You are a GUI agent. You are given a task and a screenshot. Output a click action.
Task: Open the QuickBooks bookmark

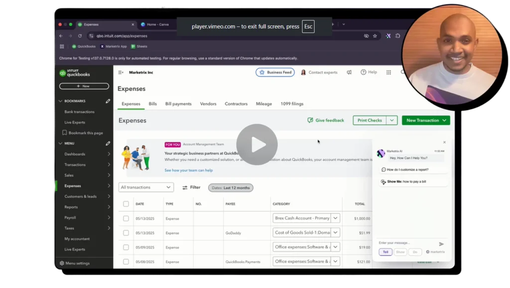84,46
